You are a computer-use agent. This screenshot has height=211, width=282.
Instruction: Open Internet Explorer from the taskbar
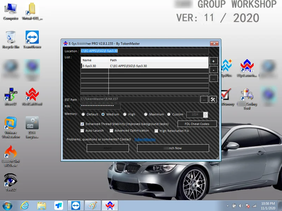[x=24, y=206]
